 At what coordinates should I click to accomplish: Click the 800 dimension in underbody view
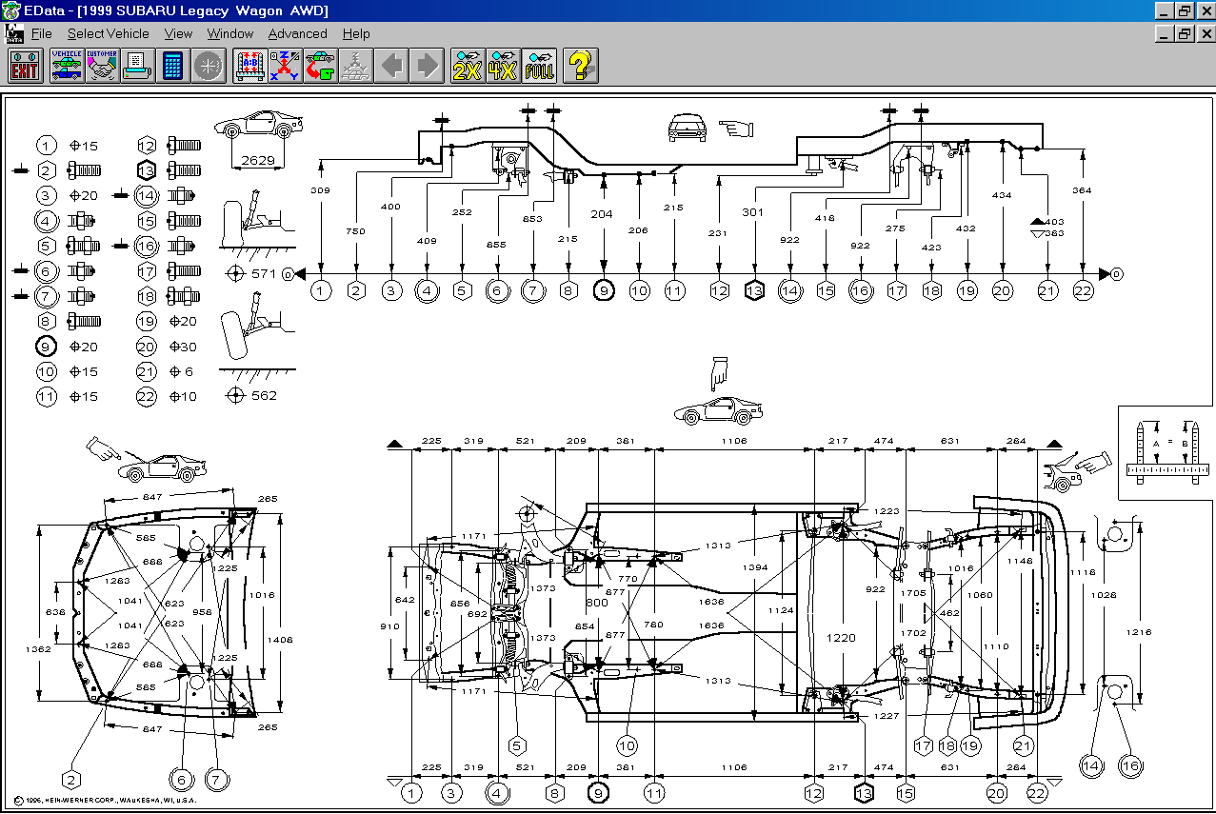click(596, 603)
